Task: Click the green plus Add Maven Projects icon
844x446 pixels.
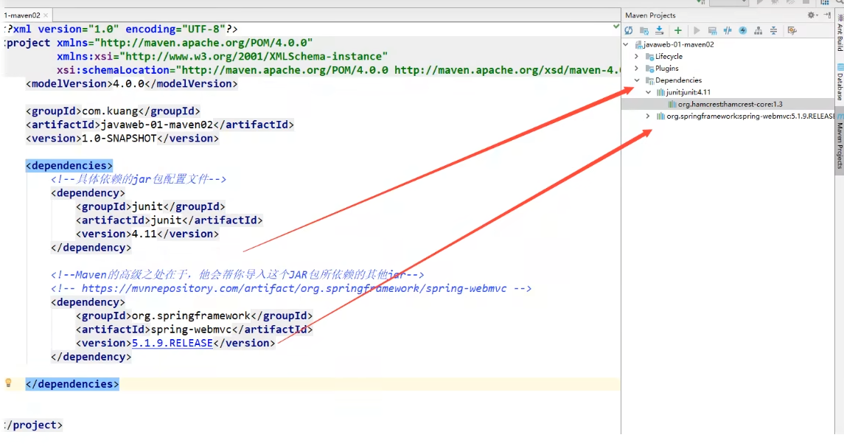Action: (x=677, y=31)
